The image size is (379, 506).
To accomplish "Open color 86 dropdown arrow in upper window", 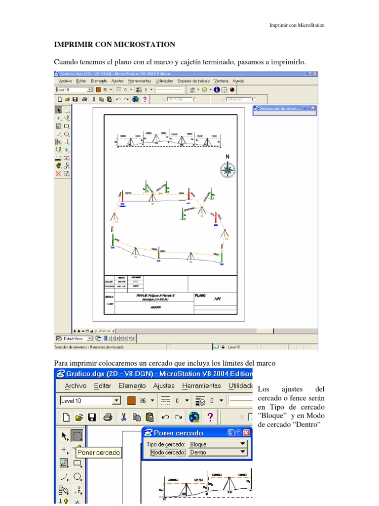I will [111, 90].
